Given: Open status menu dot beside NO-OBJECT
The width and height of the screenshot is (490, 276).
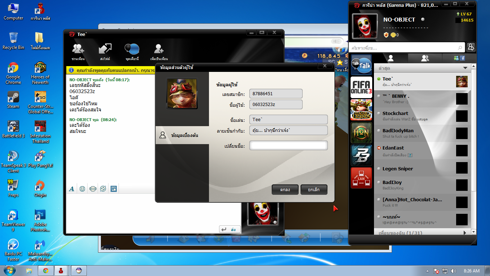Looking at the screenshot, I should click(x=423, y=19).
